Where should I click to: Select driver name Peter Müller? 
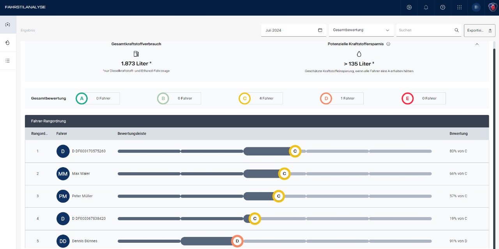(x=82, y=196)
